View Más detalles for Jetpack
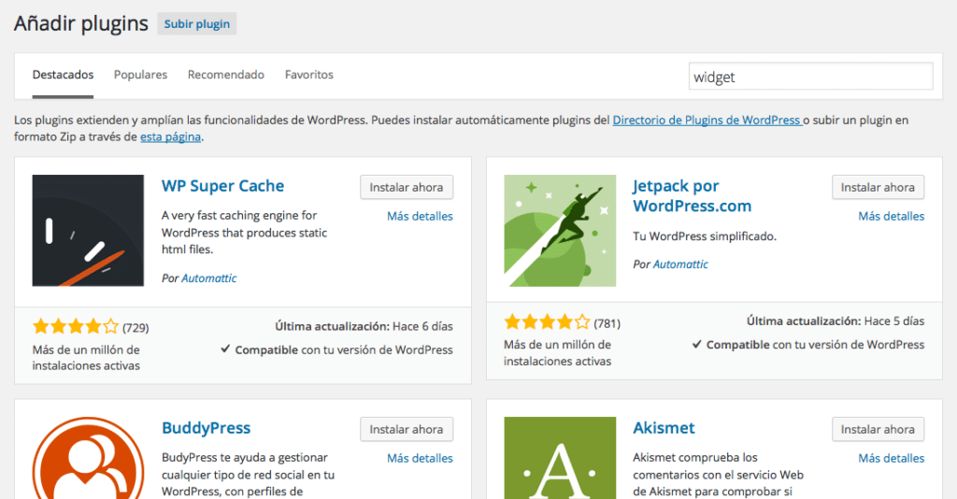 [x=891, y=216]
